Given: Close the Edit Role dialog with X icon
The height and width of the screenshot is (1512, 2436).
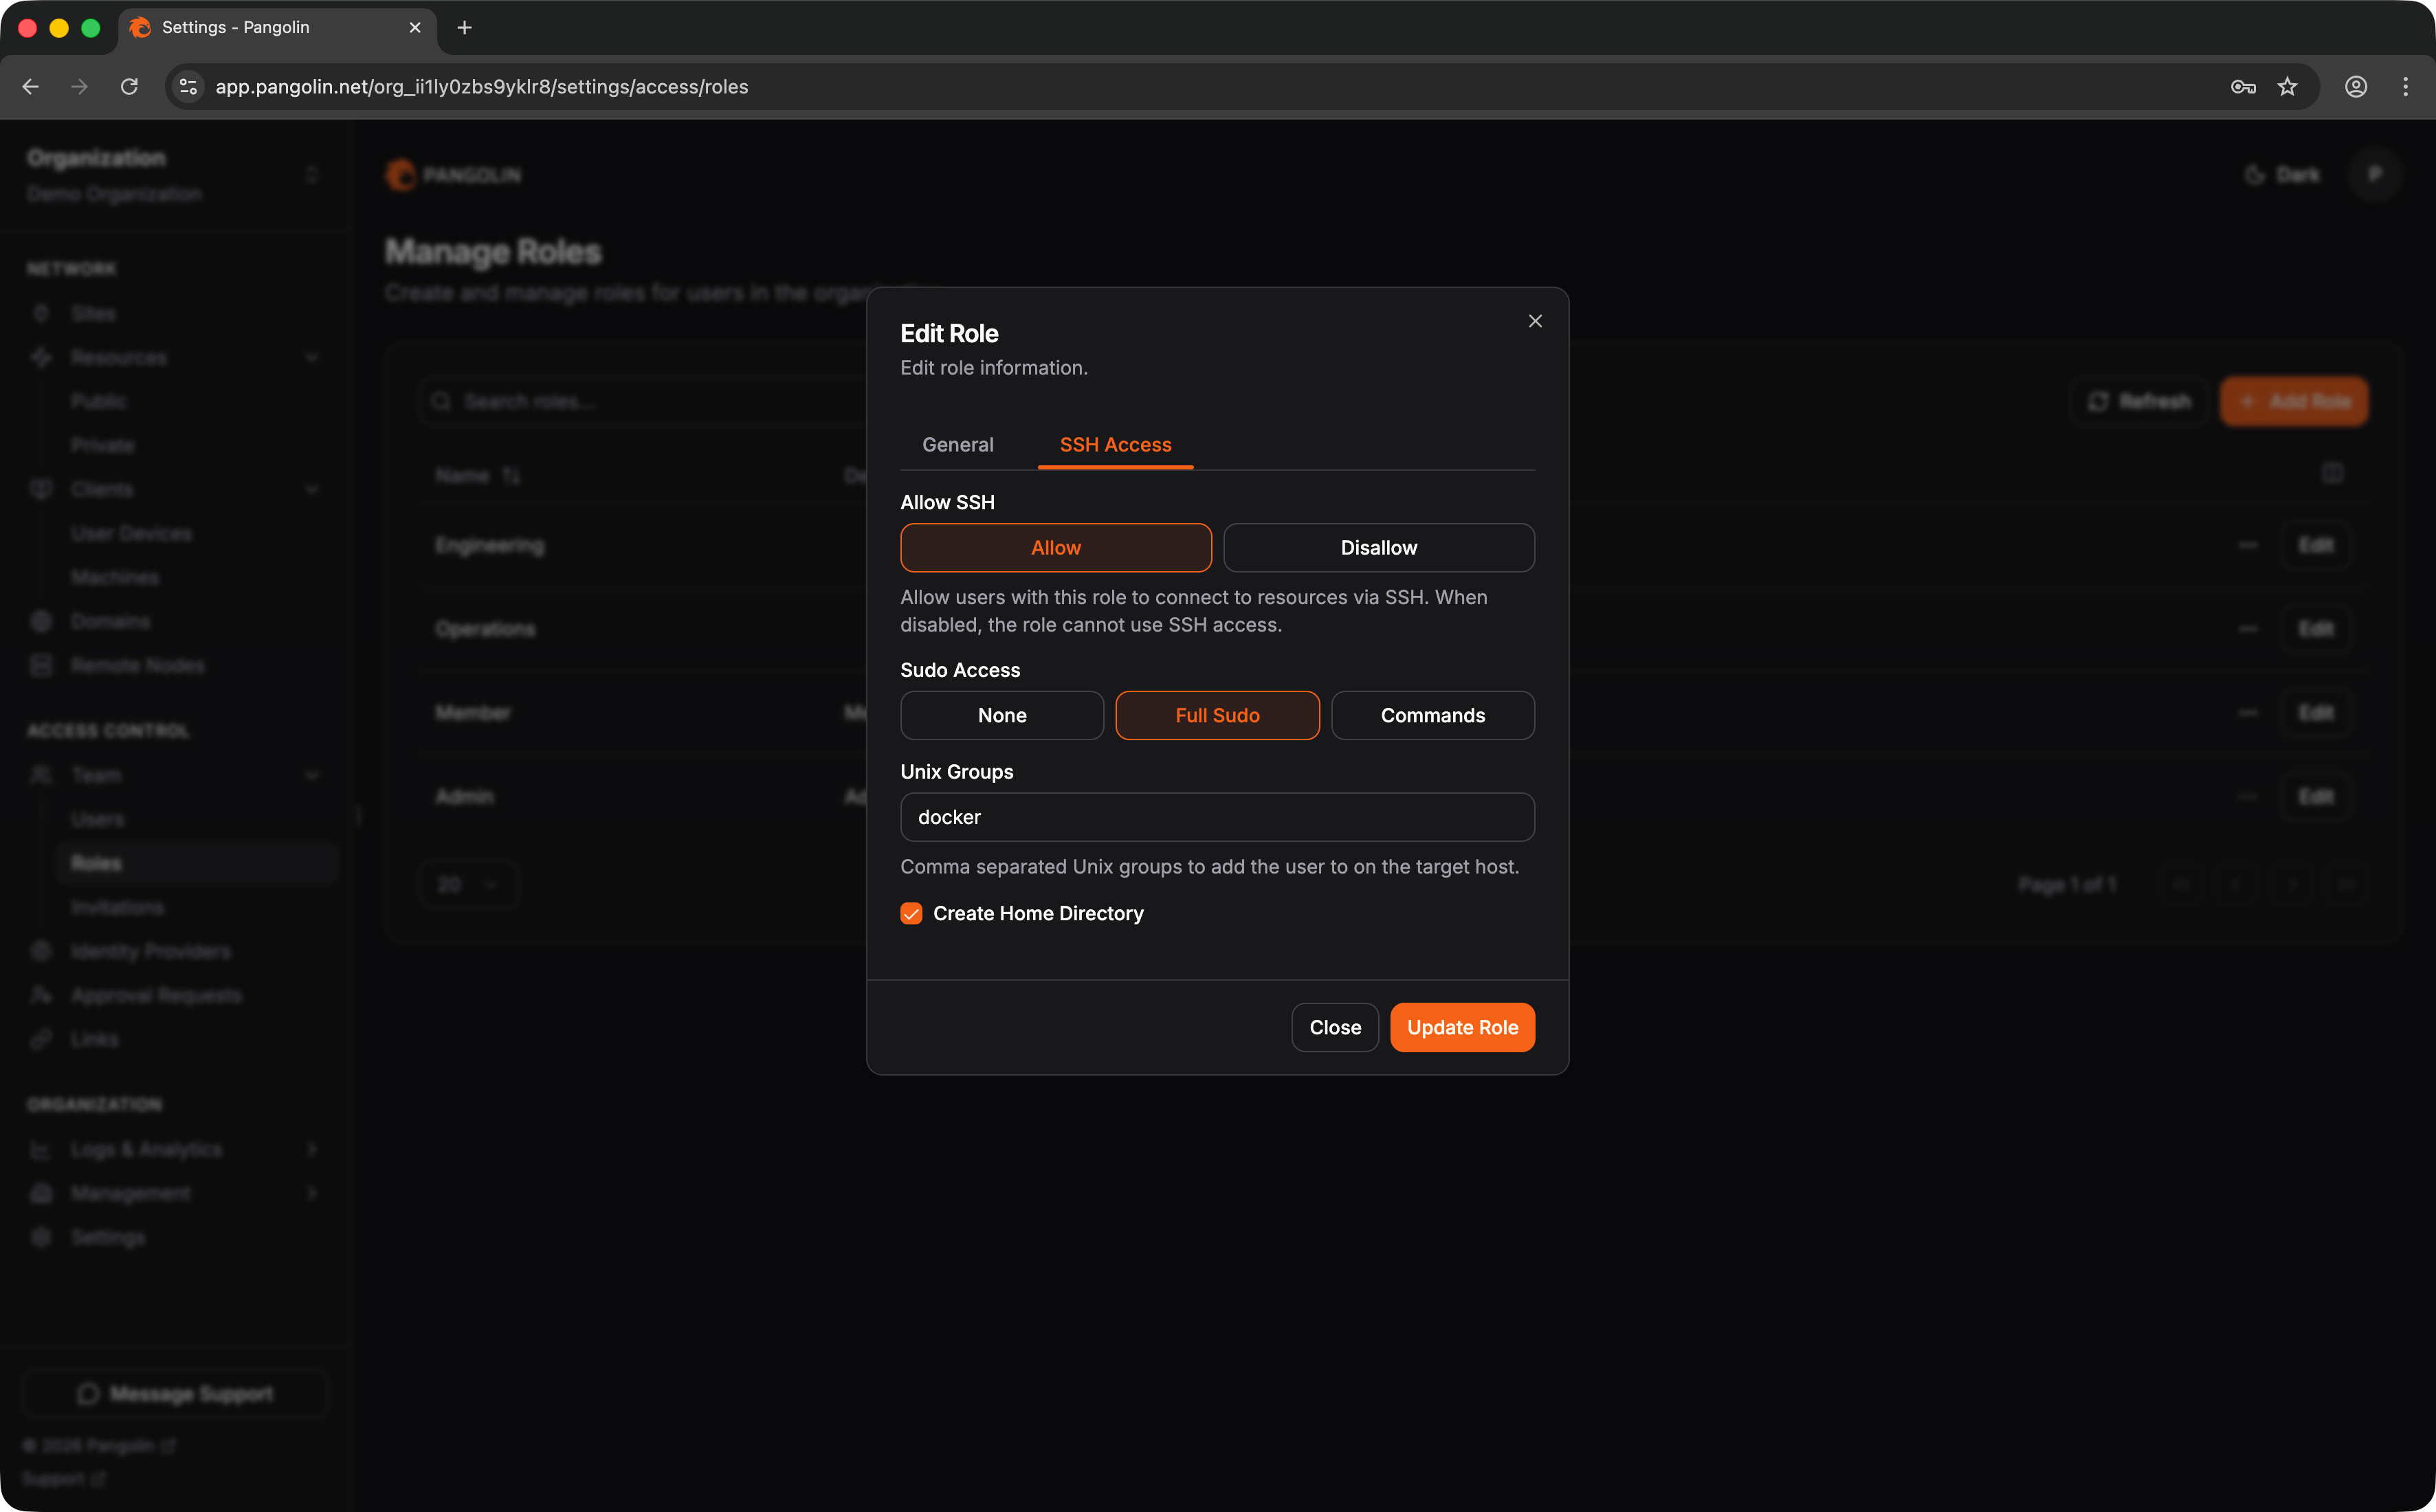Looking at the screenshot, I should click(x=1535, y=321).
